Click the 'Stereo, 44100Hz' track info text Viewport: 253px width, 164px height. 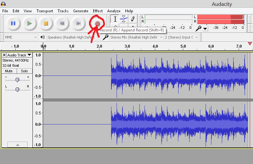pos(16,60)
